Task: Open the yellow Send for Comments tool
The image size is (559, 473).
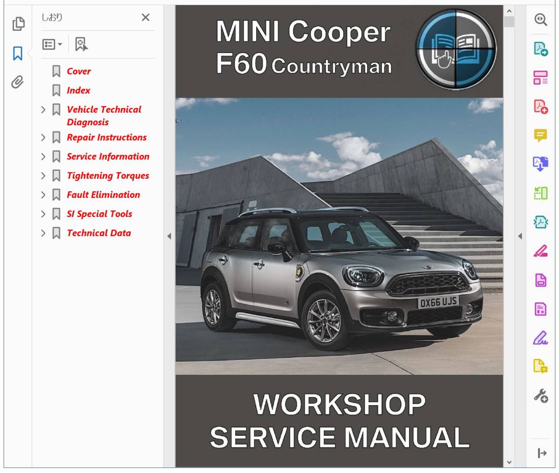Action: point(540,366)
